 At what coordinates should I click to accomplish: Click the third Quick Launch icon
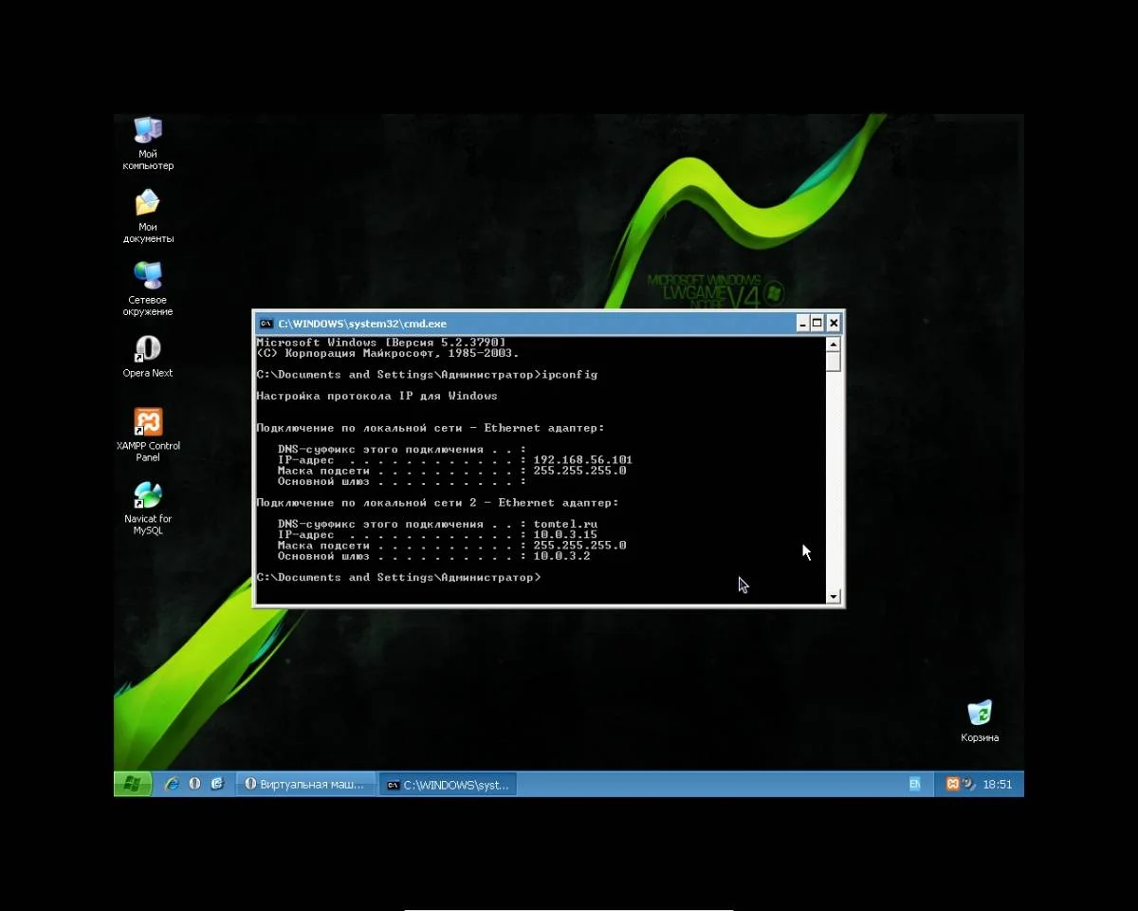coord(216,784)
